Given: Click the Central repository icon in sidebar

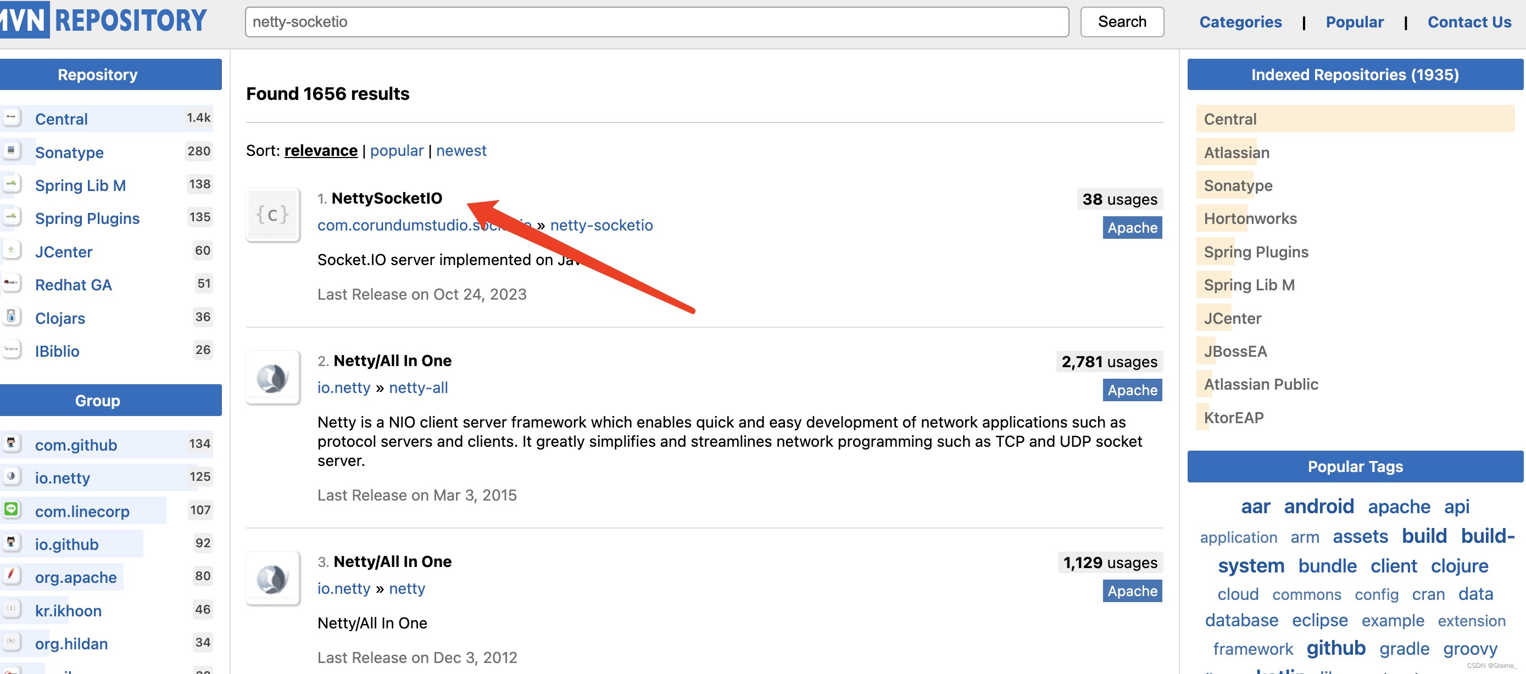Looking at the screenshot, I should point(11,117).
